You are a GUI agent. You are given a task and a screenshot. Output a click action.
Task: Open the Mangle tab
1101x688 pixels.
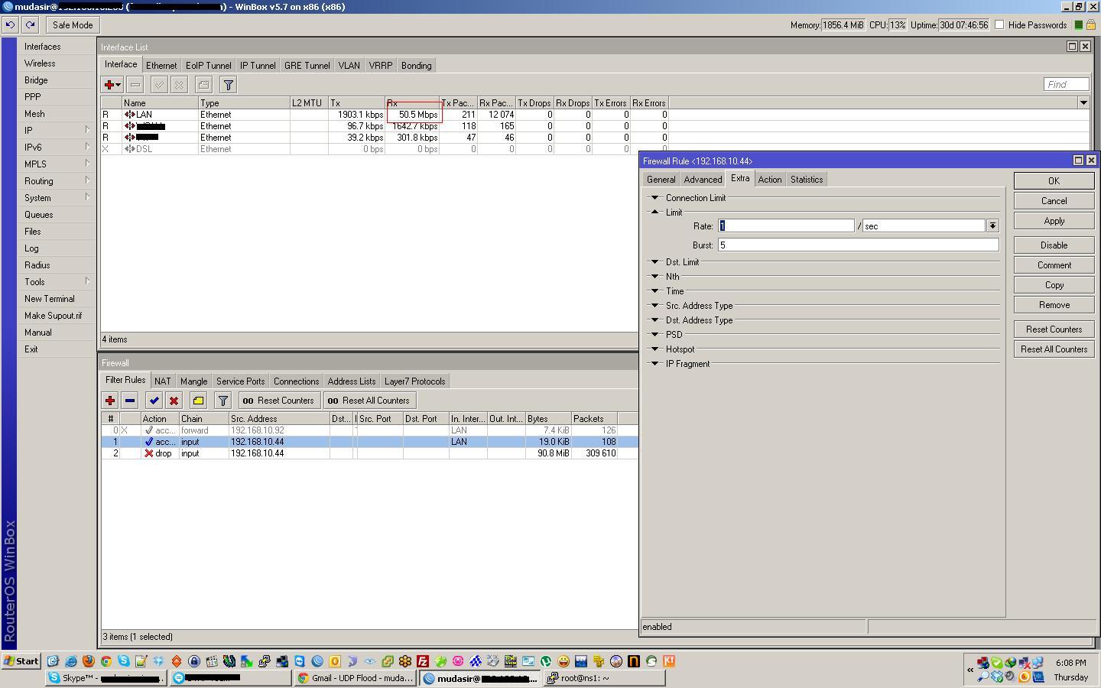pyautogui.click(x=193, y=381)
